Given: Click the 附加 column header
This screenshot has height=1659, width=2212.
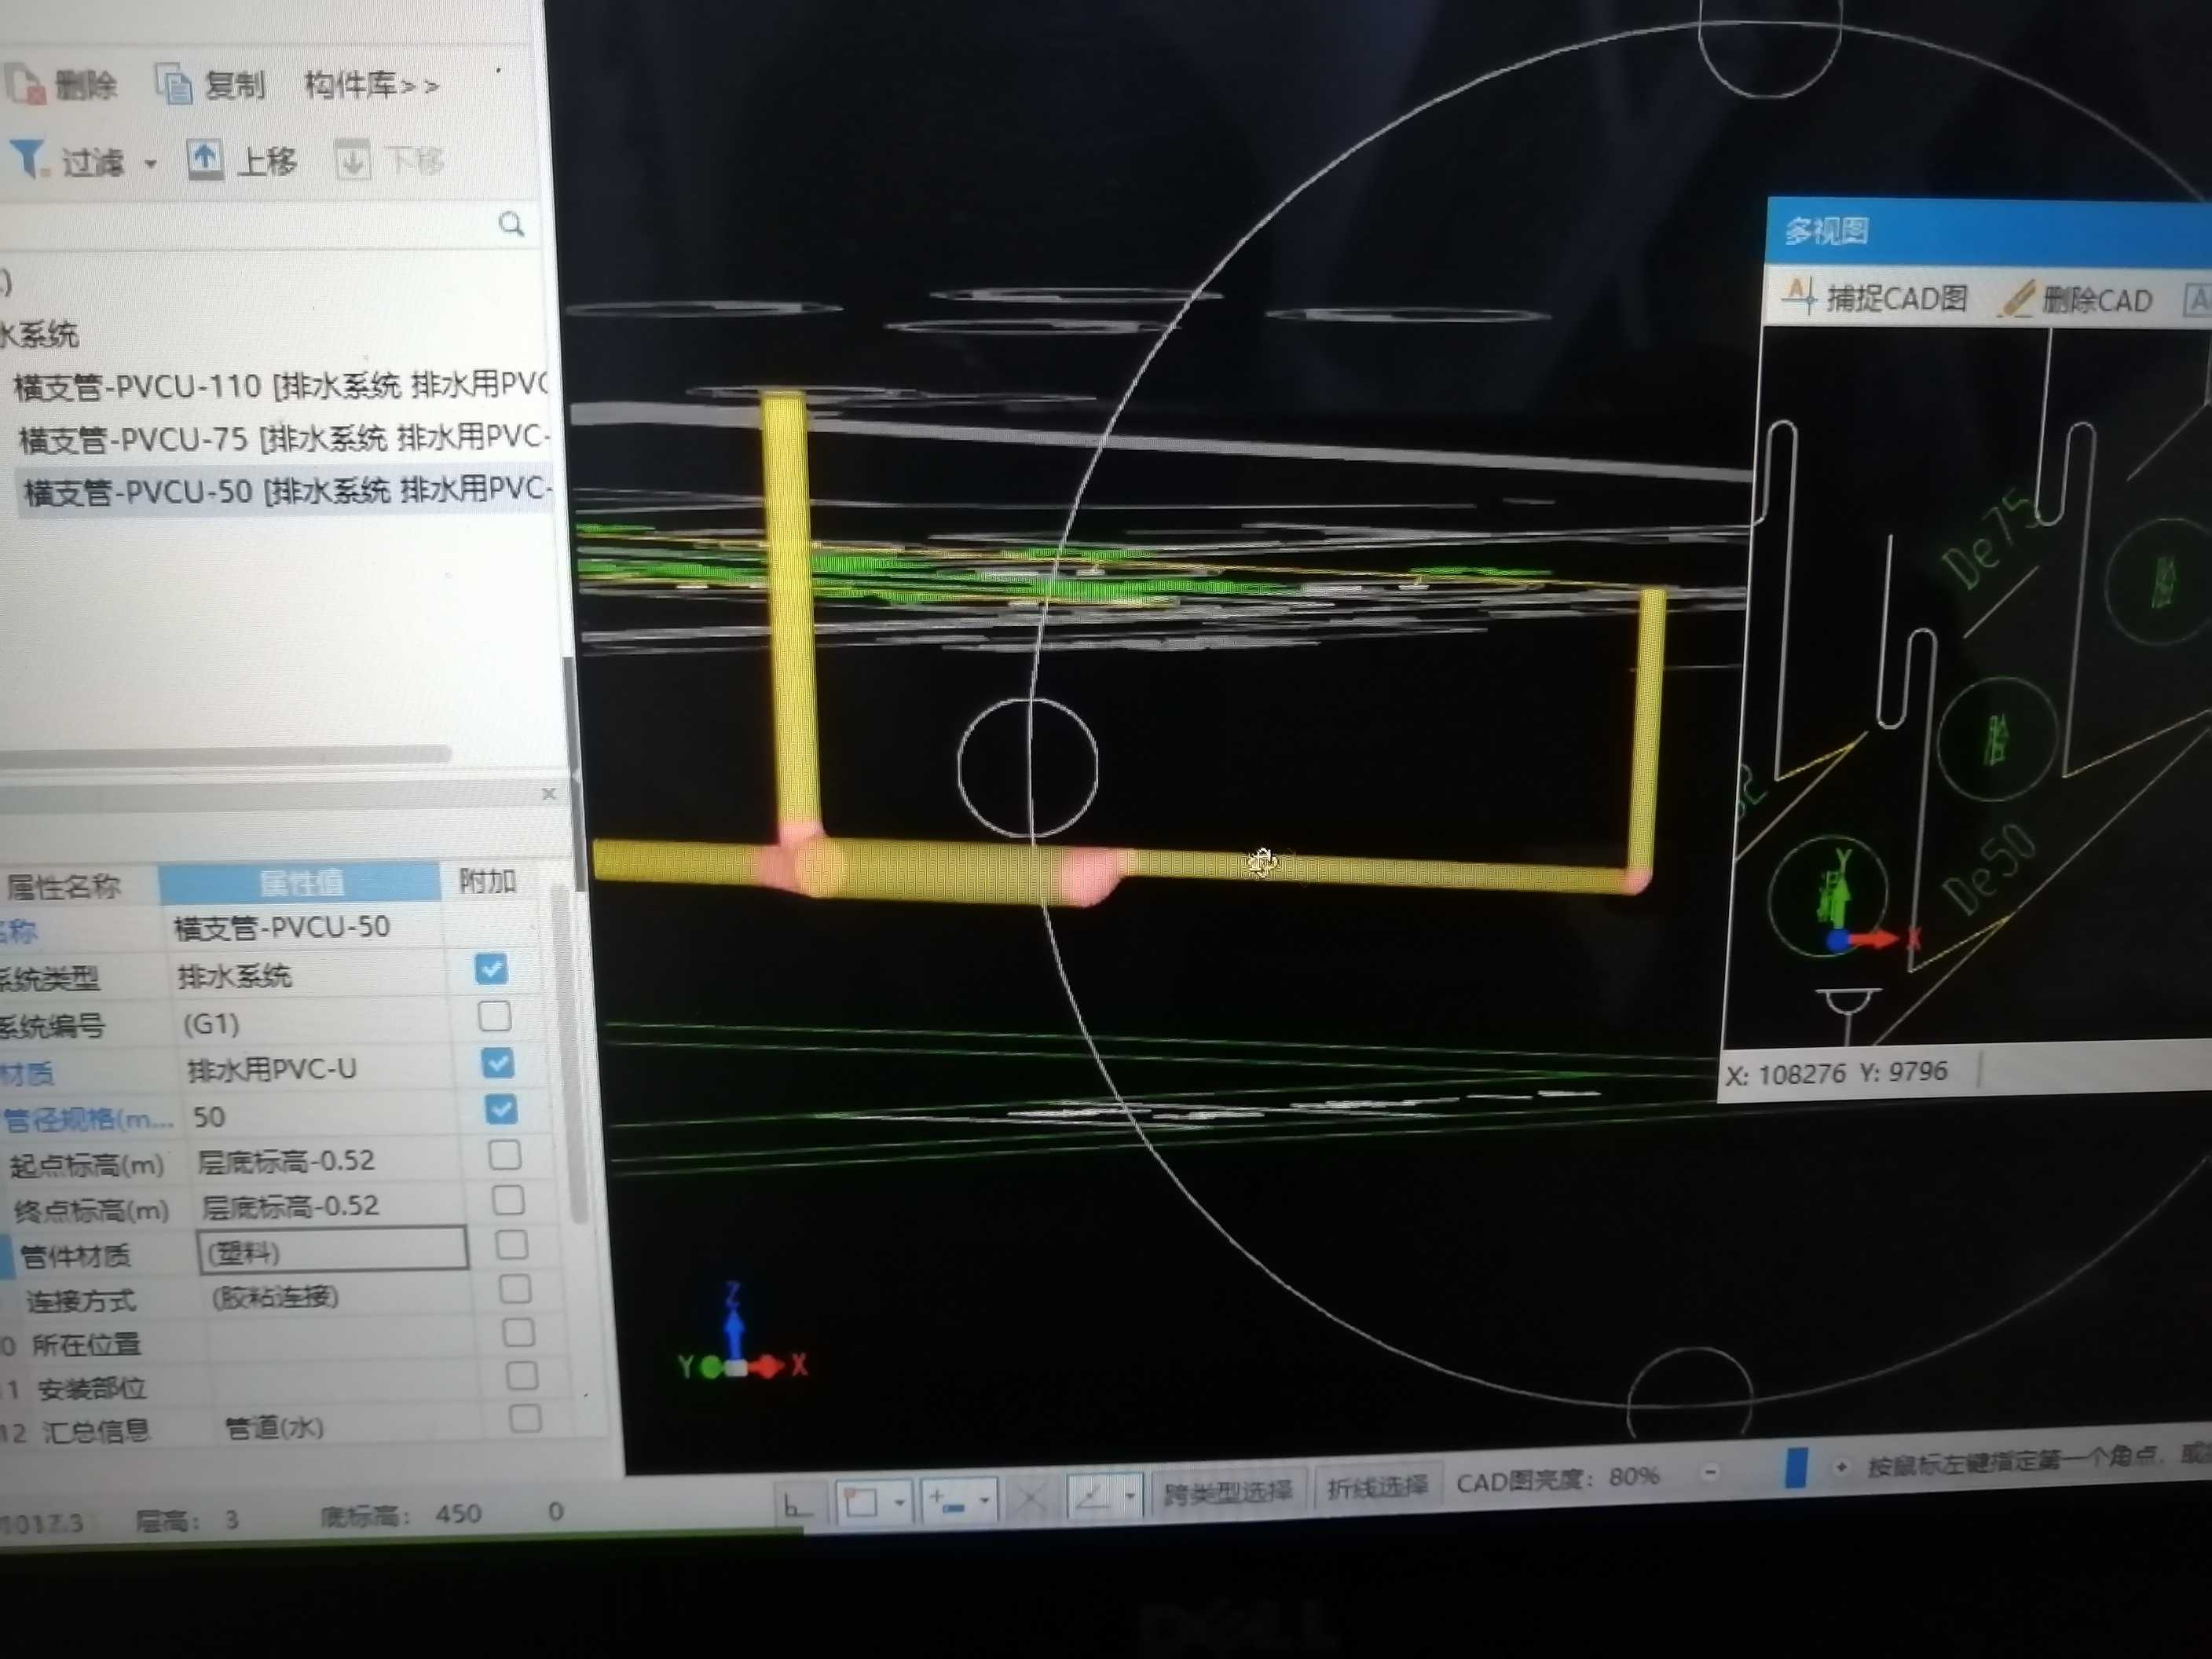Looking at the screenshot, I should click(487, 881).
